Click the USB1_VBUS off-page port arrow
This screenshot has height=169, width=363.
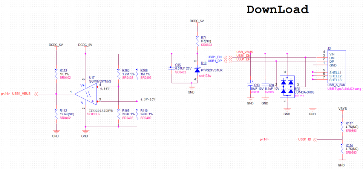click(x=36, y=94)
